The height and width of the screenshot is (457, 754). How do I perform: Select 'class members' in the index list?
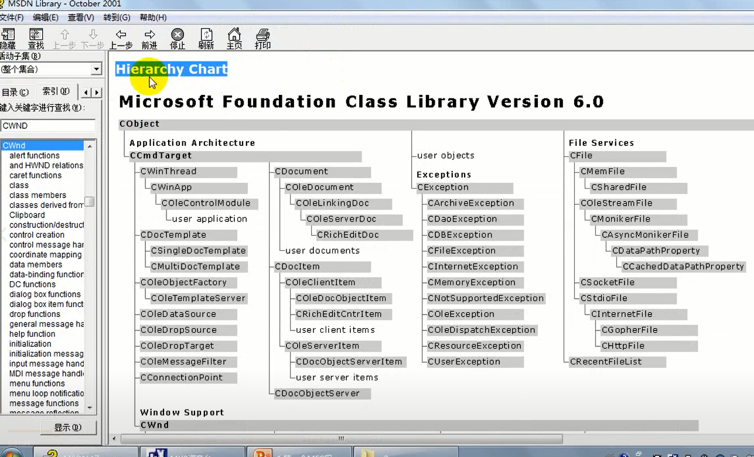coord(37,195)
